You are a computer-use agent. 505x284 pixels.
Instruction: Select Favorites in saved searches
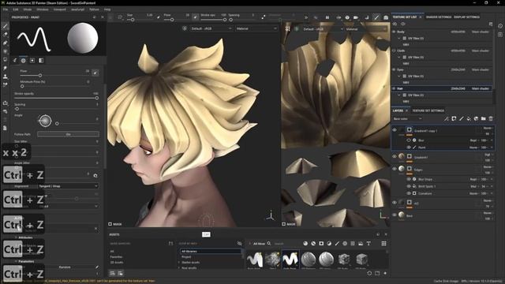116,257
